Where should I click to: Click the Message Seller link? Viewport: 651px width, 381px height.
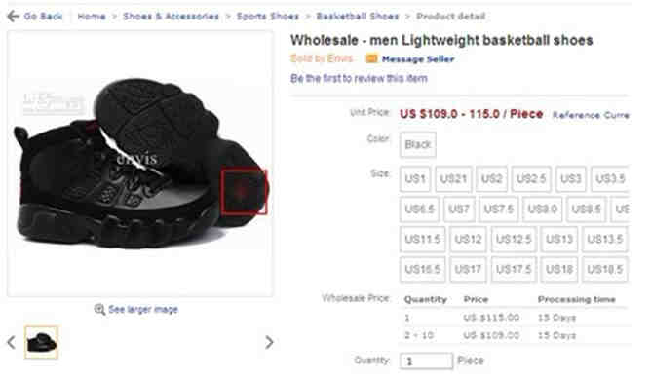click(x=418, y=58)
